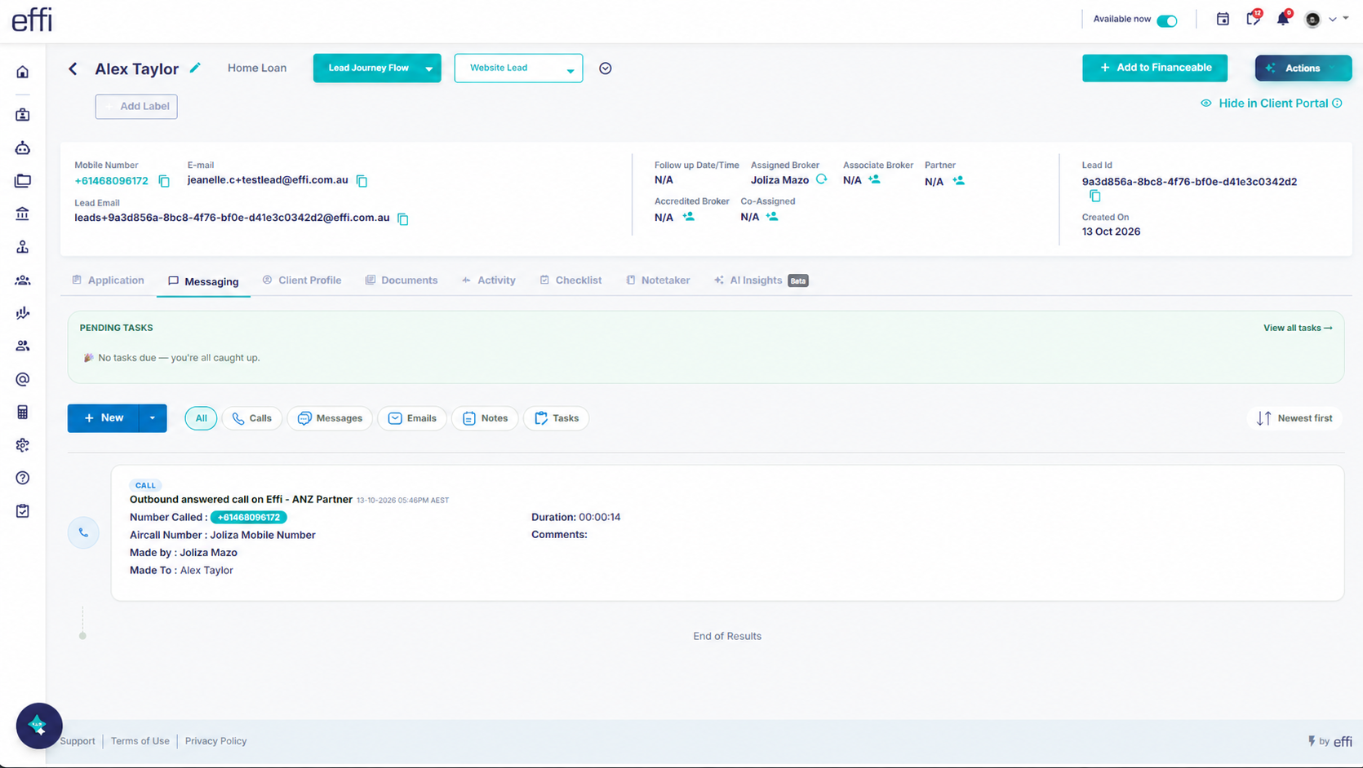The height and width of the screenshot is (768, 1363).
Task: Open the home icon in sidebar
Action: coord(23,72)
